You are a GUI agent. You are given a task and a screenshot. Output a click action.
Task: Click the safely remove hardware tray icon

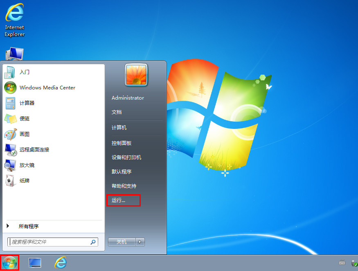[354, 263]
